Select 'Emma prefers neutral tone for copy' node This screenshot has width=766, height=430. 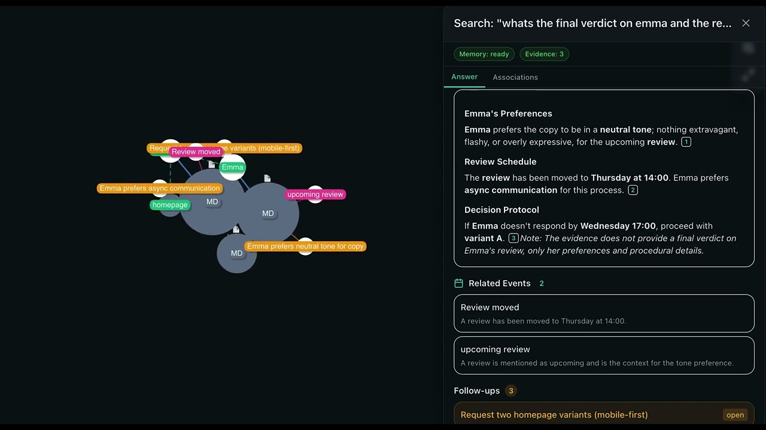tap(305, 246)
